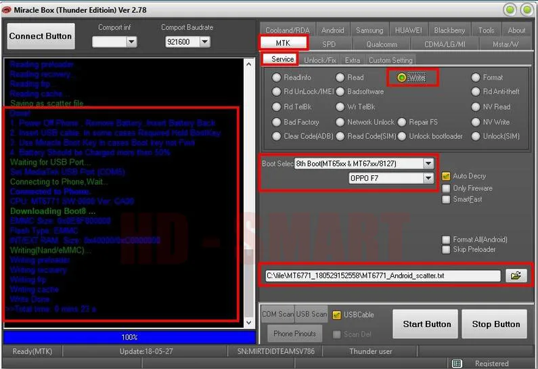The image size is (538, 369).
Task: Click the Start Button
Action: tap(425, 324)
